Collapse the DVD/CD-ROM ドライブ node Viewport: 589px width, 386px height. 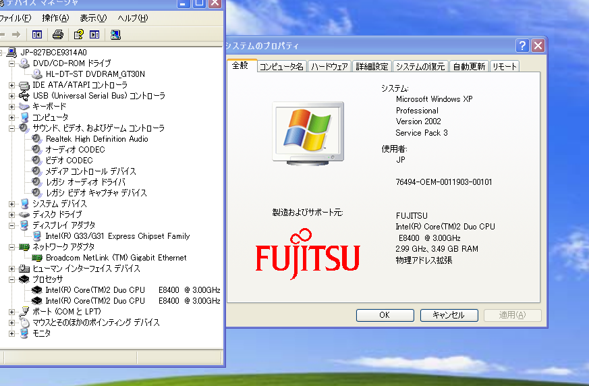pyautogui.click(x=11, y=63)
